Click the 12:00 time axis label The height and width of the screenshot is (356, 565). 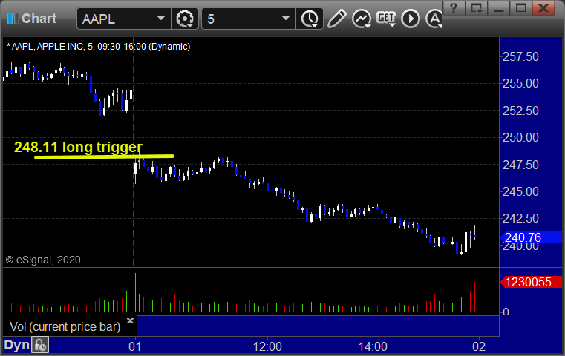click(x=267, y=346)
